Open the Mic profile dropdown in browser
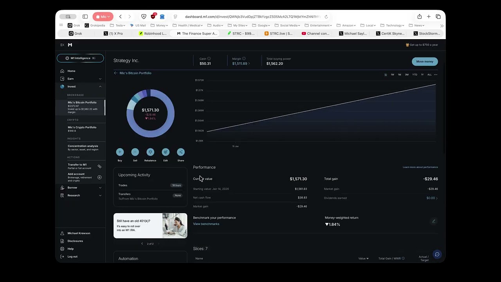Image resolution: width=501 pixels, height=282 pixels. 103,16
